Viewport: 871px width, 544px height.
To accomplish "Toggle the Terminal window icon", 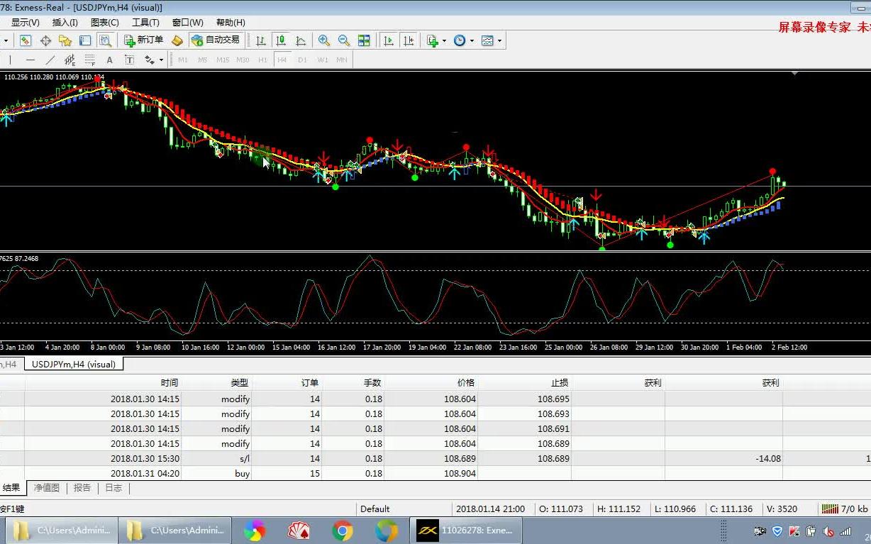I will pos(85,40).
